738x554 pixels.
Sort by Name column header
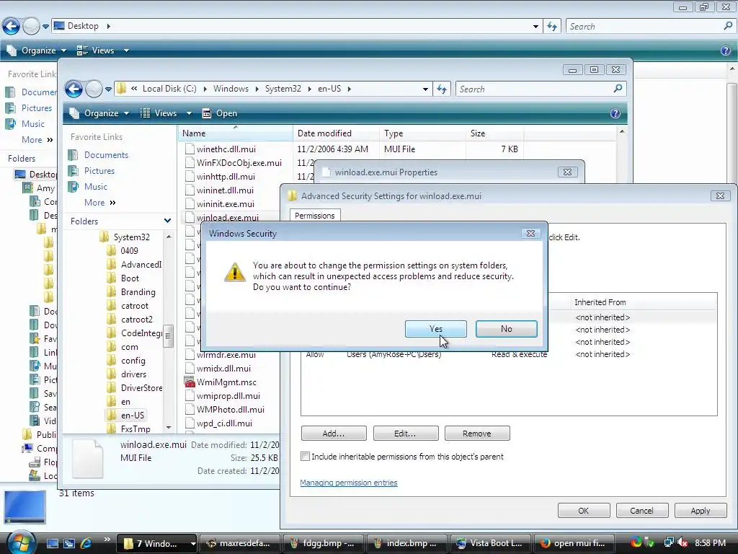tap(236, 133)
